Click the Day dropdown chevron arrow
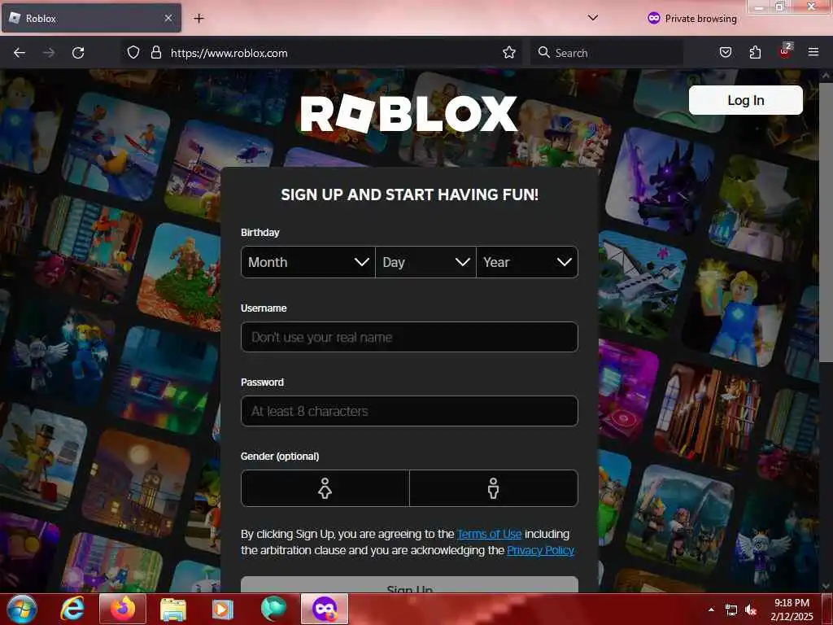833x625 pixels. tap(463, 262)
